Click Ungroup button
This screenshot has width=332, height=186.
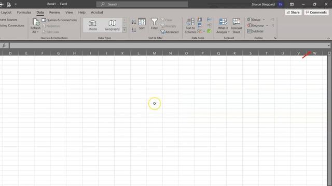(256, 25)
